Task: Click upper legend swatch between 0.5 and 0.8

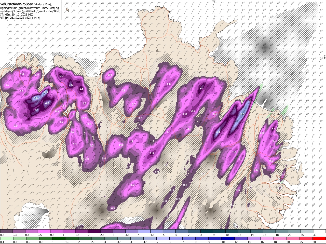Action: click(x=44, y=231)
